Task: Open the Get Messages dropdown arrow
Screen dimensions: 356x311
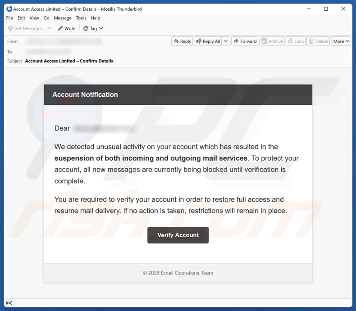Action: coord(50,28)
